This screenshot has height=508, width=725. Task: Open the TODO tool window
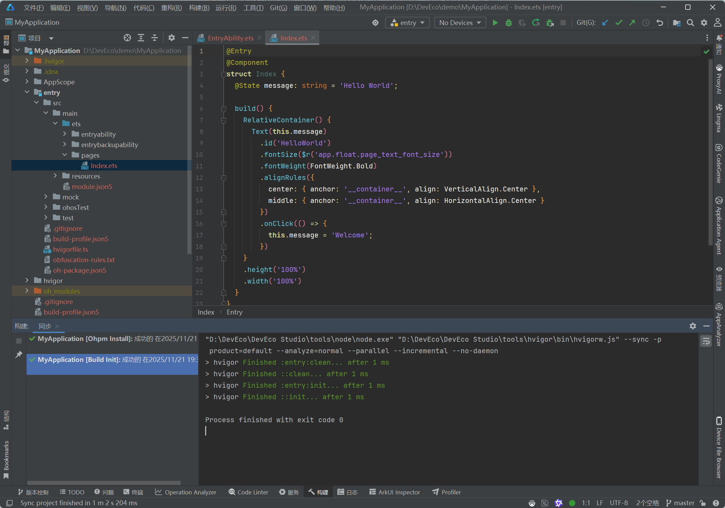click(72, 492)
